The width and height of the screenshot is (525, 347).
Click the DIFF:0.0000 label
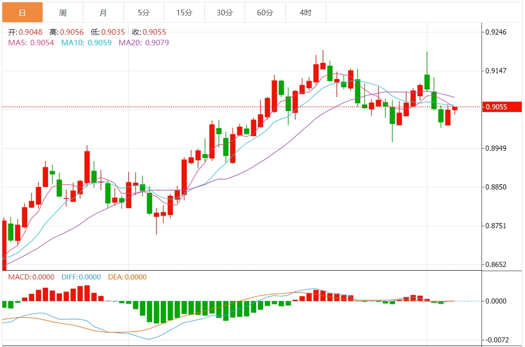tap(81, 277)
